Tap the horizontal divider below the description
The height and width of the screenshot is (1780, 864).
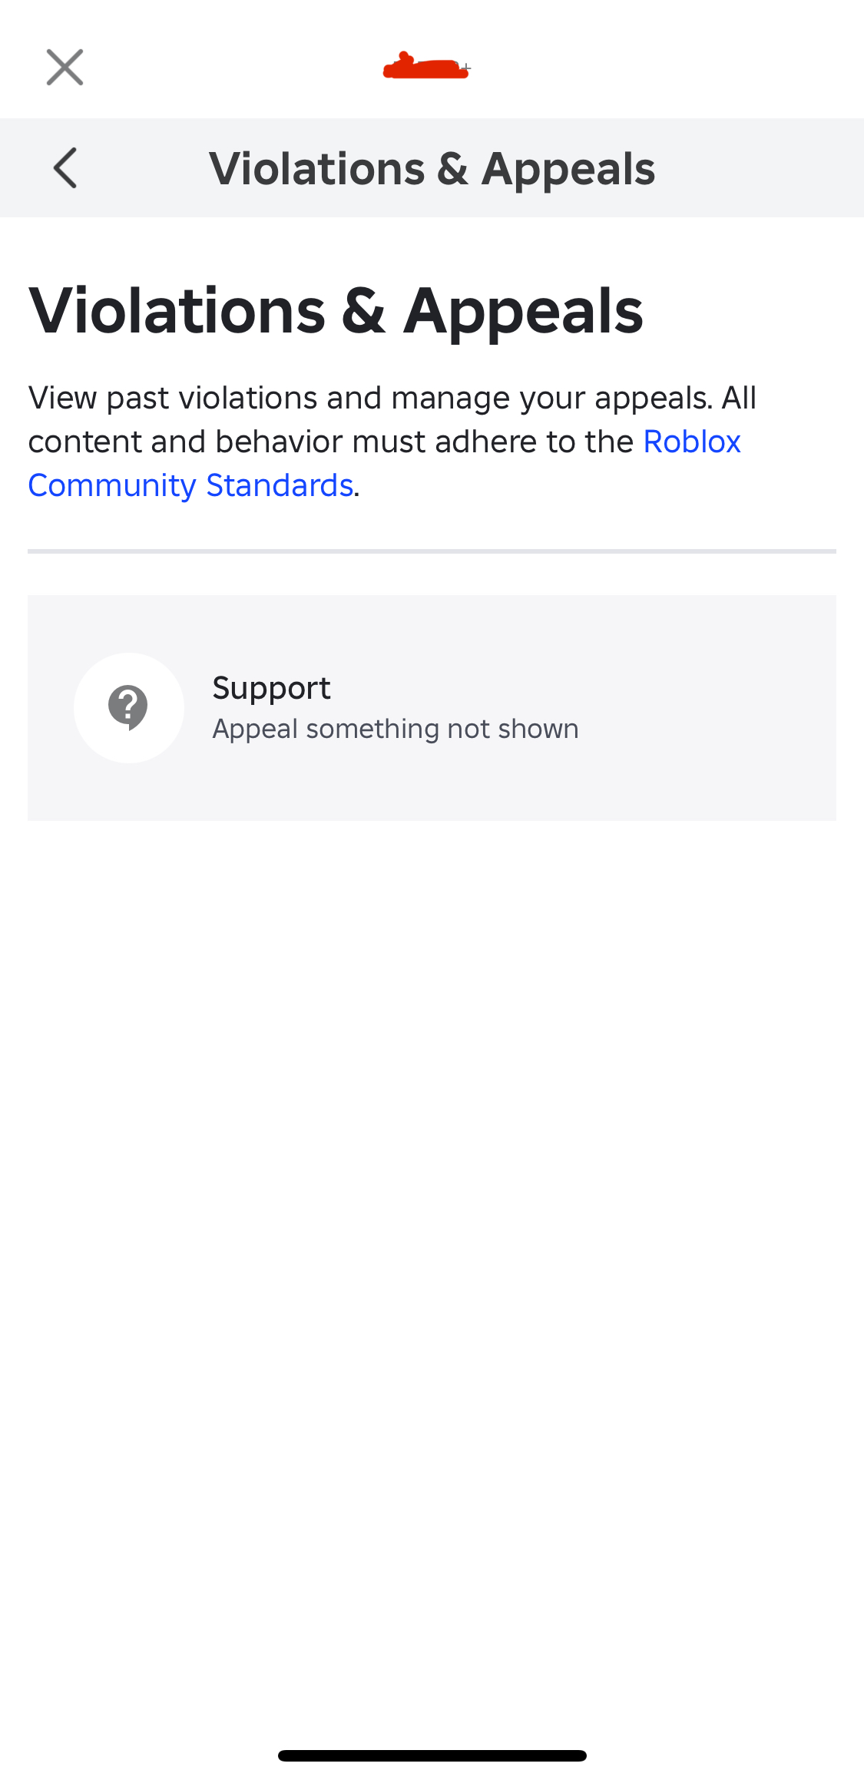432,551
